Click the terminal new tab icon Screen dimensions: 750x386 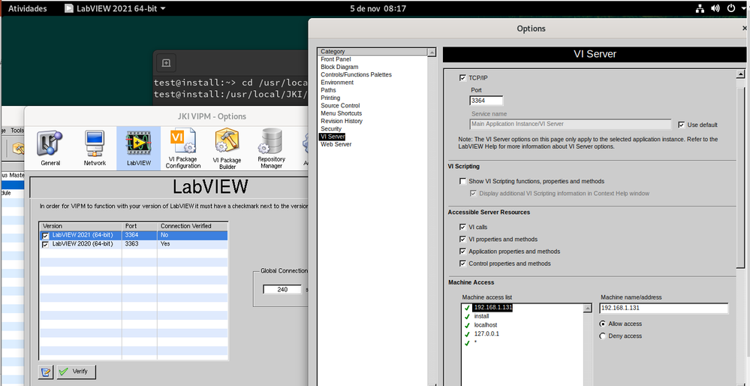(167, 63)
